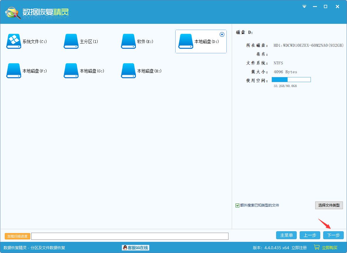
Task: Maximize the window
Action: pyautogui.click(x=326, y=7)
